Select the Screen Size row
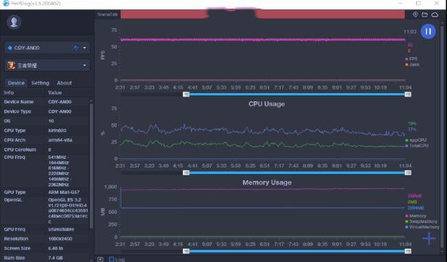Screen dimensions: 447x262 45,248
